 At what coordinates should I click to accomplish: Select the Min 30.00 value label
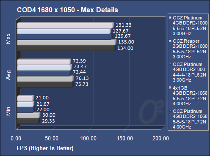[49, 115]
